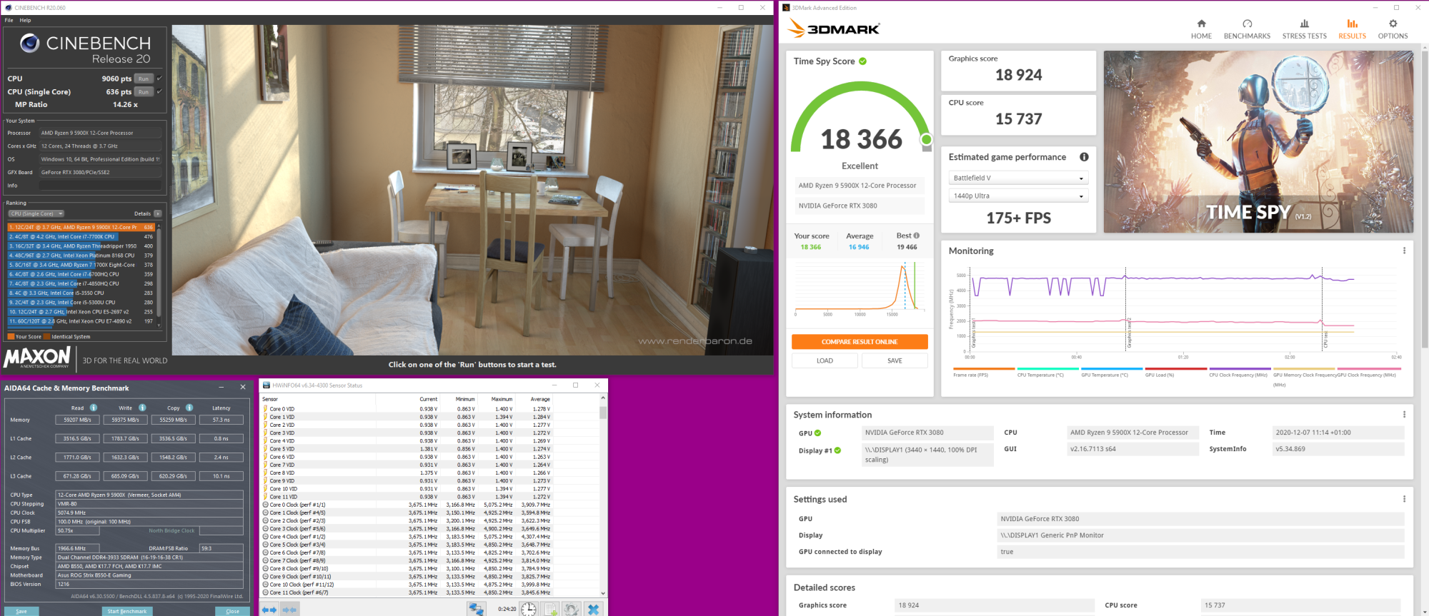Select Intel Core i7-7700K ranking row
The image size is (1429, 616).
point(81,236)
